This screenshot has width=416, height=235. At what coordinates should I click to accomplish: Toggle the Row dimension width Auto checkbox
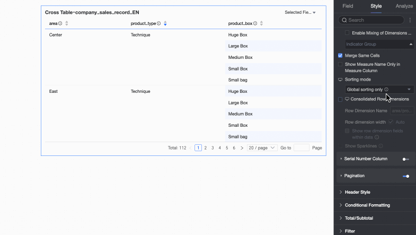(391, 122)
